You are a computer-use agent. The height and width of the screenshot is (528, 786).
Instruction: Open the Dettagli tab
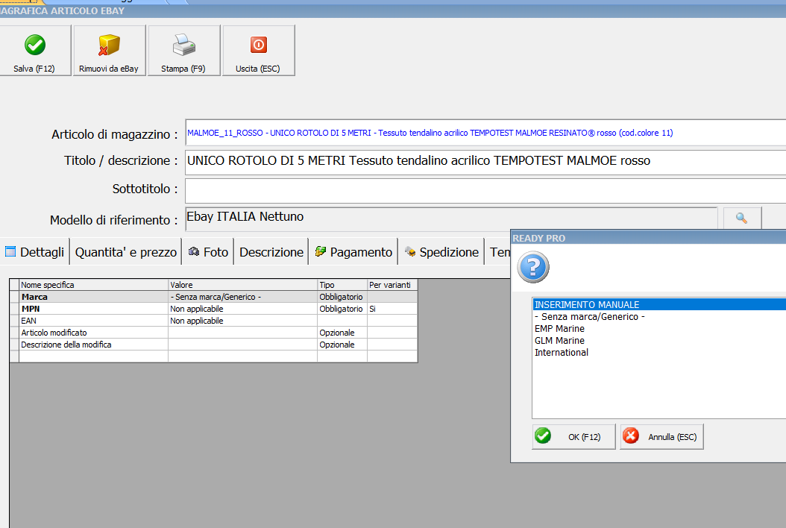[x=34, y=252]
